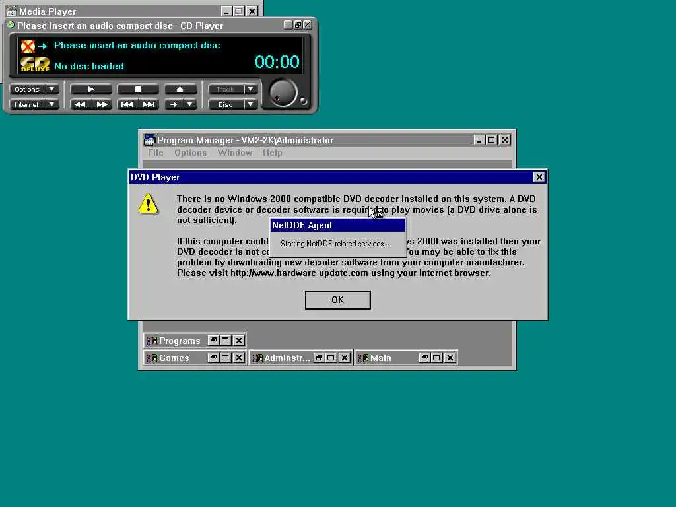This screenshot has height=507, width=676.
Task: Restore the Games group window
Action: point(213,358)
